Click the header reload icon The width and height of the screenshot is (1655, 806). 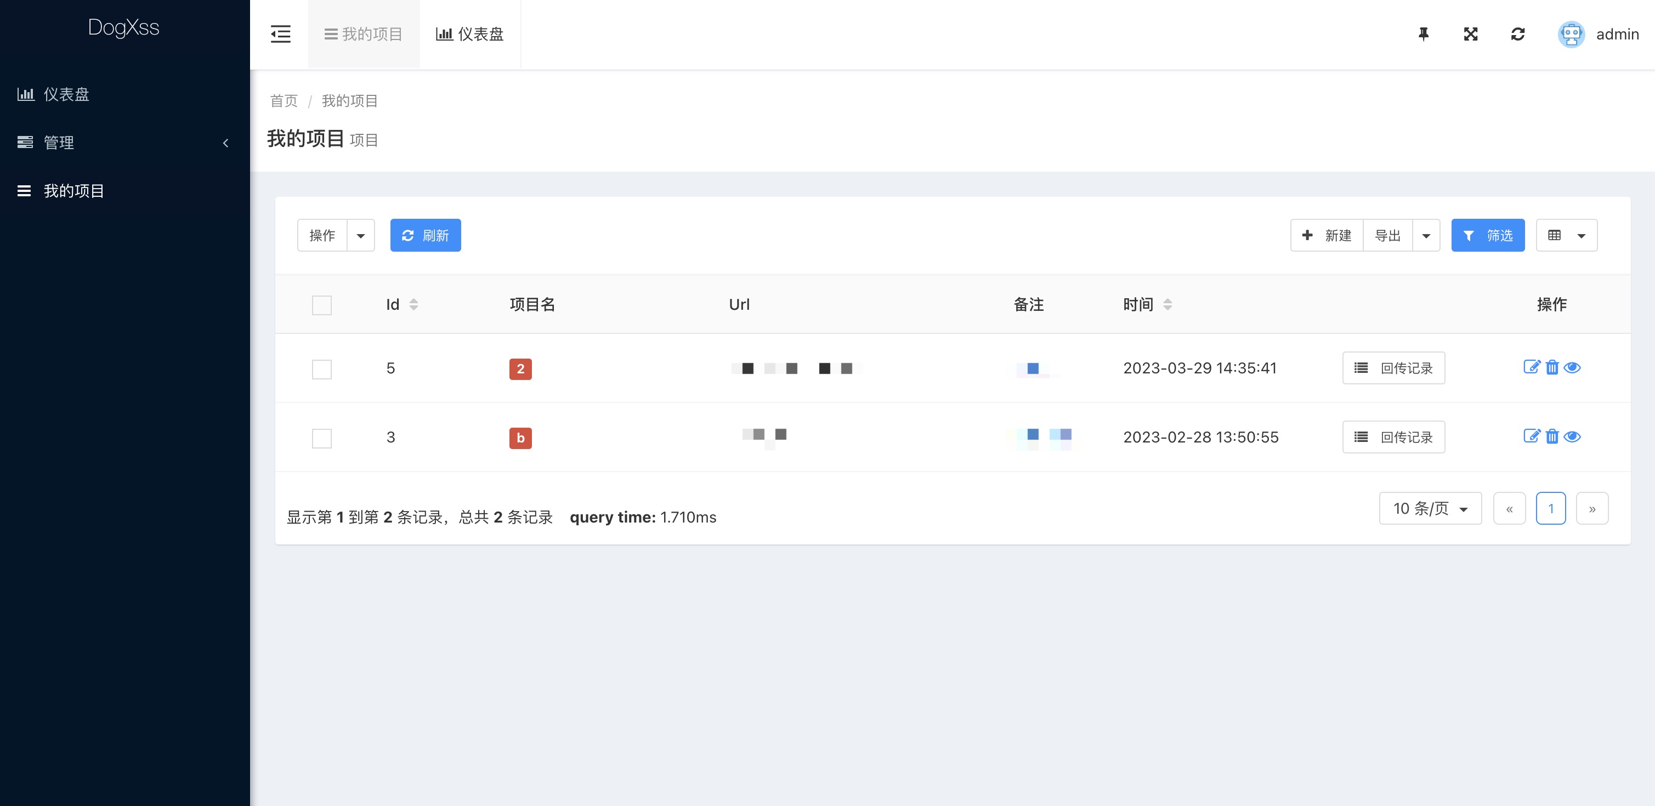click(1517, 34)
